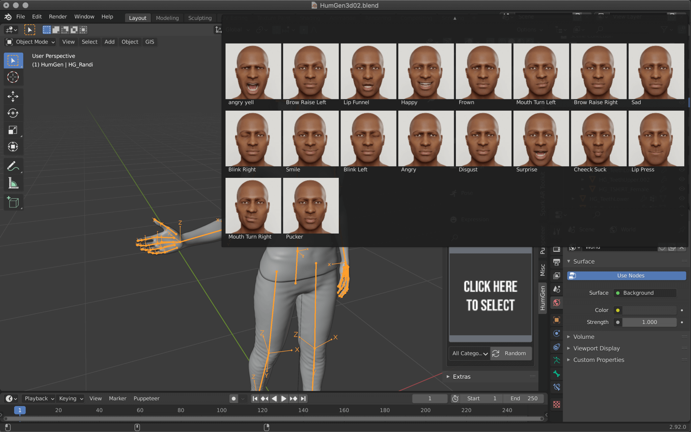Expand the Extras section
This screenshot has height=432, width=691.
click(x=462, y=377)
